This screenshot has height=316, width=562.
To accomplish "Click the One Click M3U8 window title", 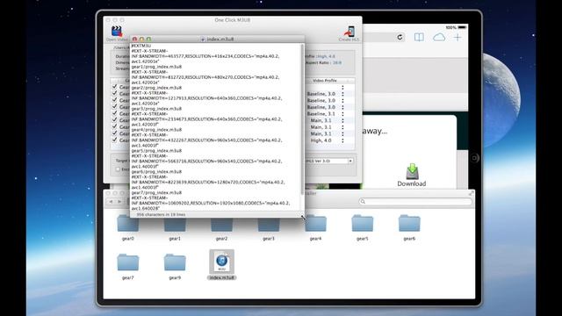I will pos(232,20).
